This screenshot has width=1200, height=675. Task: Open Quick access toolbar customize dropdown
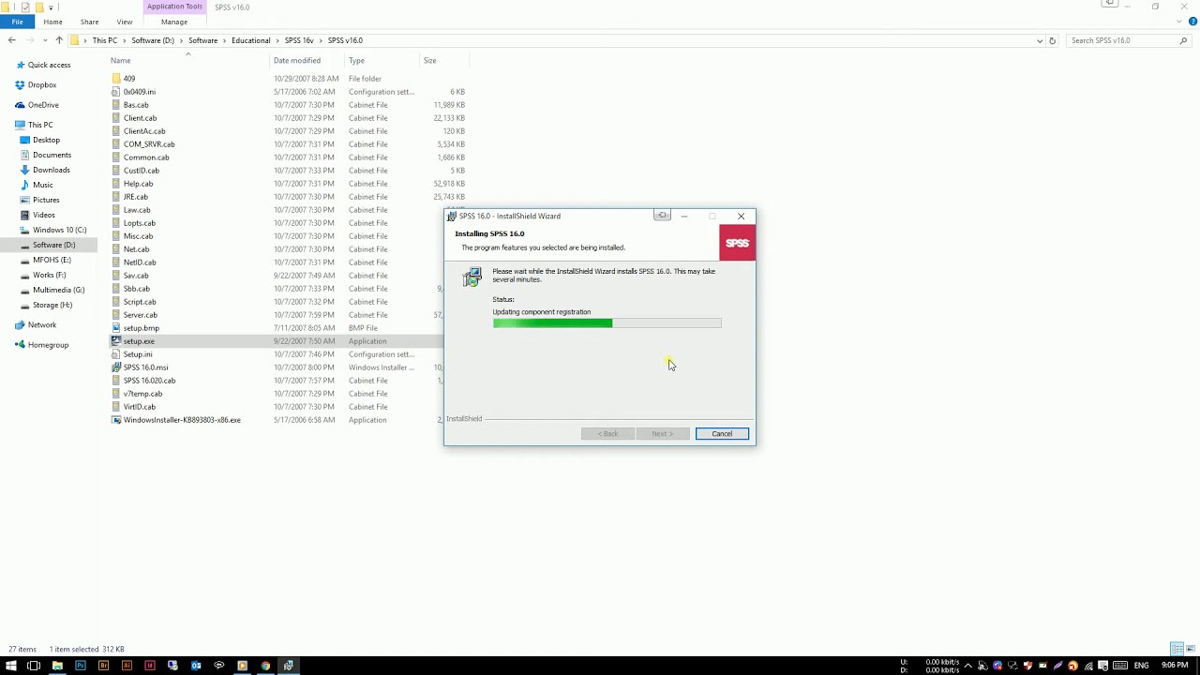coord(51,7)
